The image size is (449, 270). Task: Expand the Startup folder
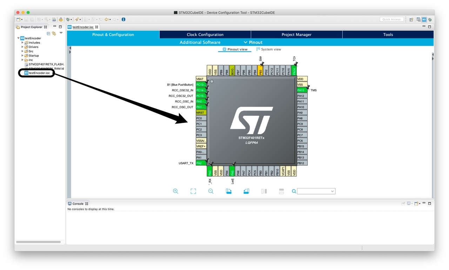[22, 56]
